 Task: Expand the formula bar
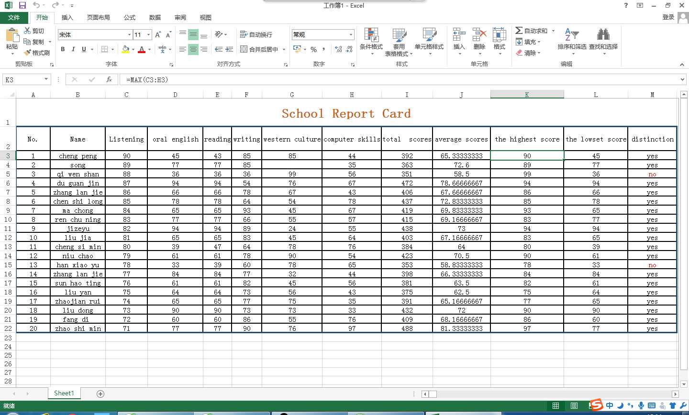683,79
